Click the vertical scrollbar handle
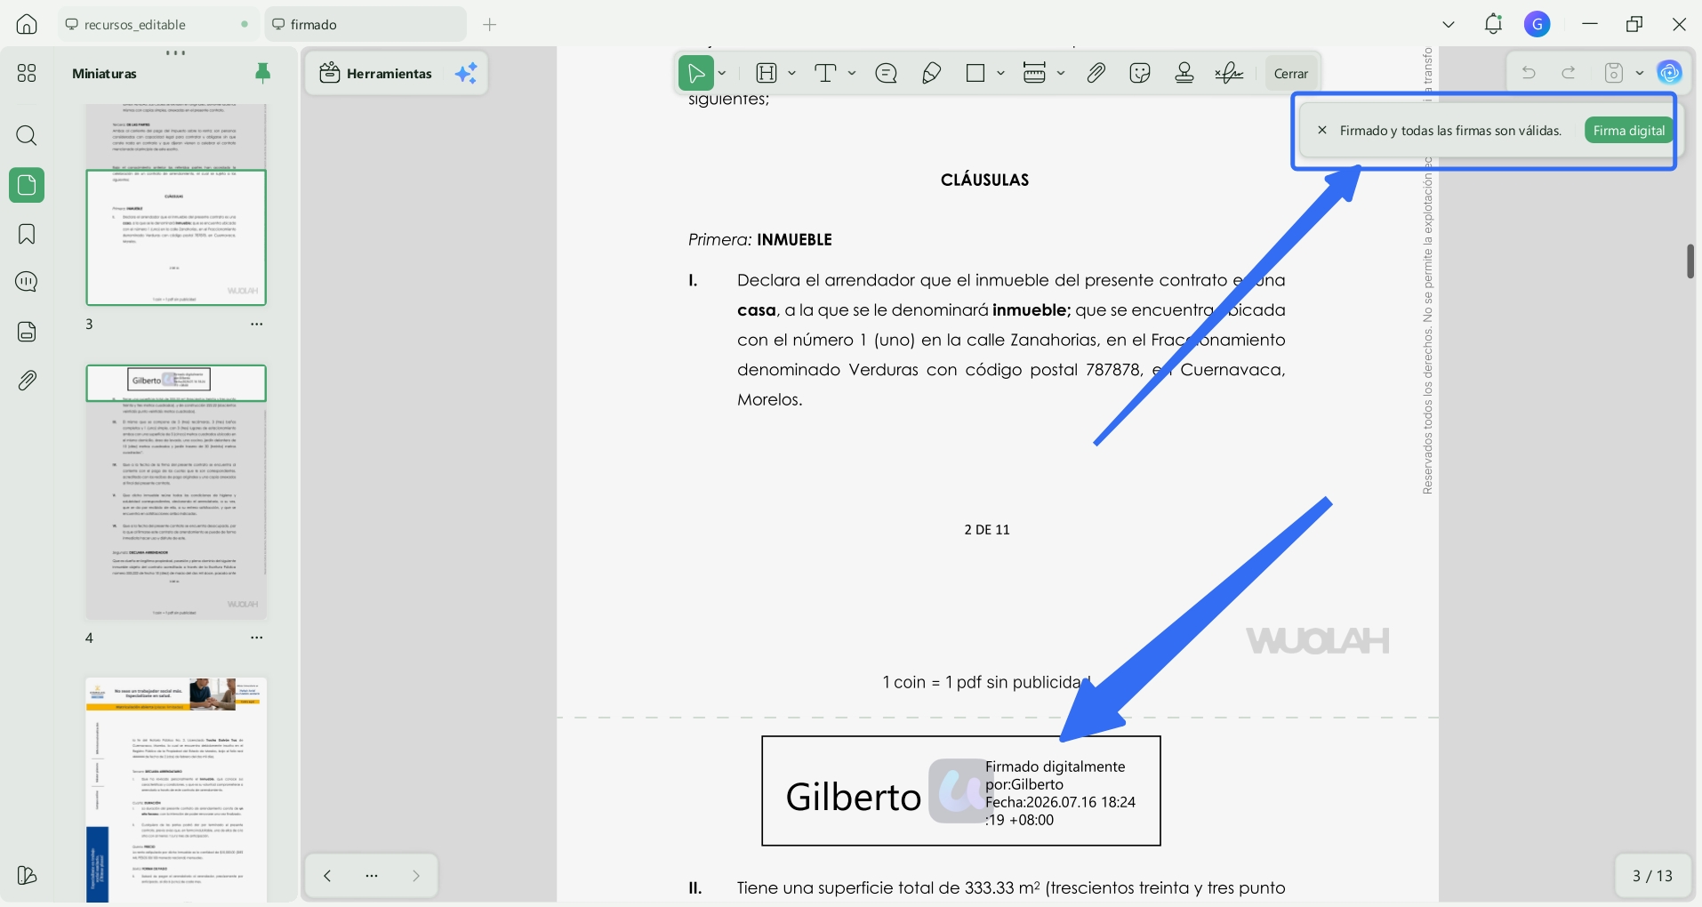The image size is (1702, 907). coord(1690,261)
